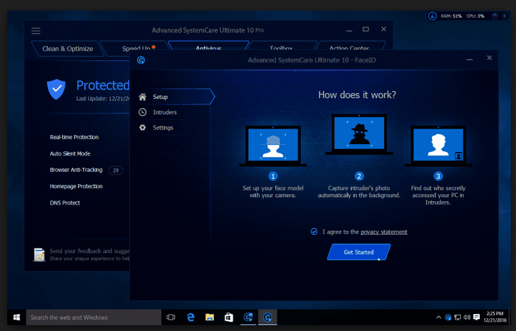Open the hamburger menu in main window
Image resolution: width=516 pixels, height=331 pixels.
36,31
